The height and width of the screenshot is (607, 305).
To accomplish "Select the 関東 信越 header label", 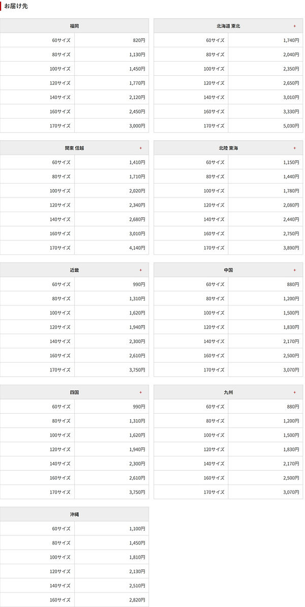I will coord(74,148).
